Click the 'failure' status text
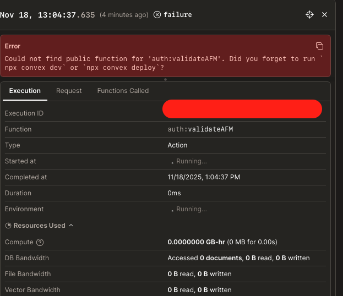The width and height of the screenshot is (343, 296). click(178, 15)
